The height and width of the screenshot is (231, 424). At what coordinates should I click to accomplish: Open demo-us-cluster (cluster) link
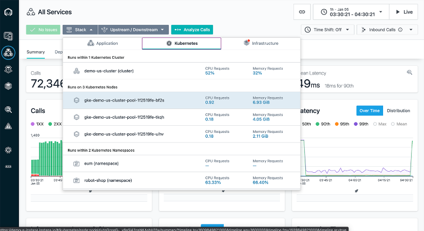[x=109, y=71]
